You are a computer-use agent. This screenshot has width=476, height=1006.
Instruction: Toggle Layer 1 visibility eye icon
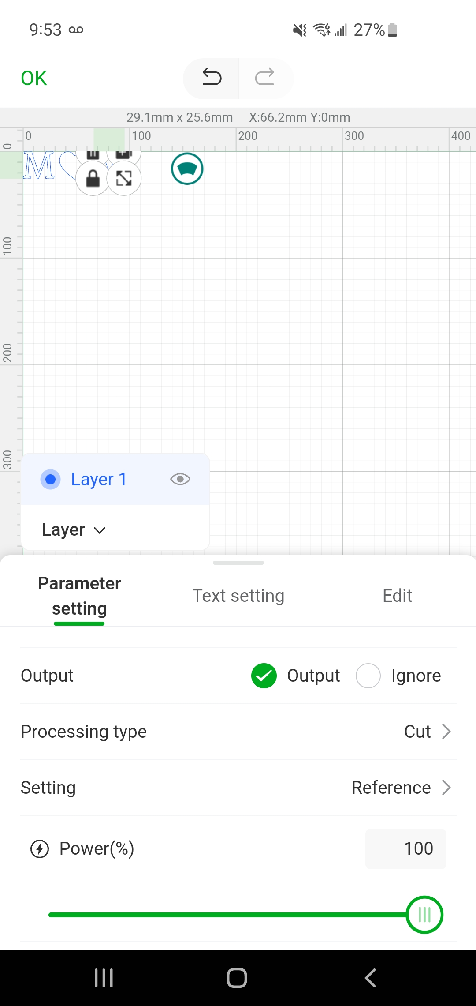point(180,479)
